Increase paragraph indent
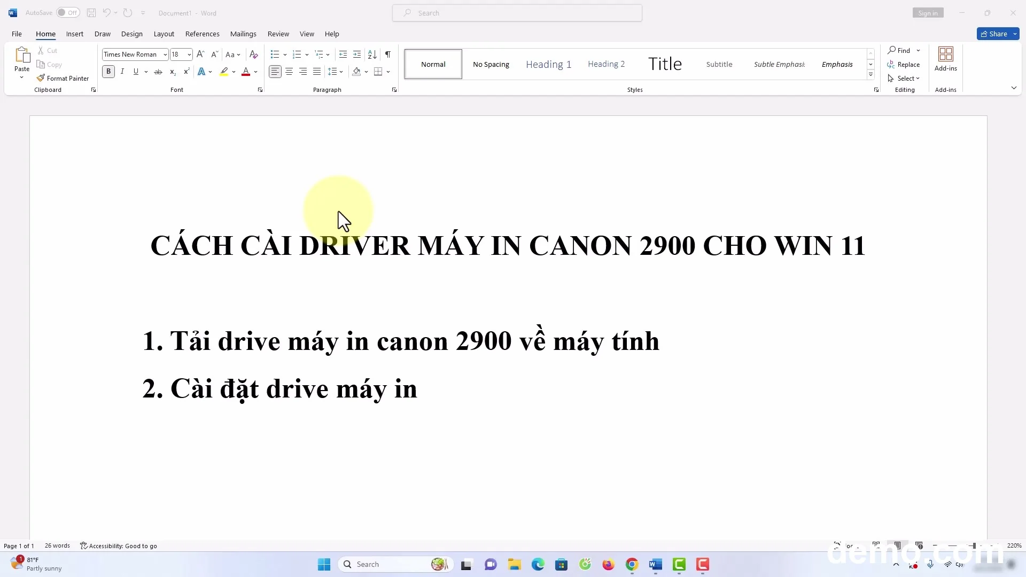The height and width of the screenshot is (577, 1026). point(357,54)
